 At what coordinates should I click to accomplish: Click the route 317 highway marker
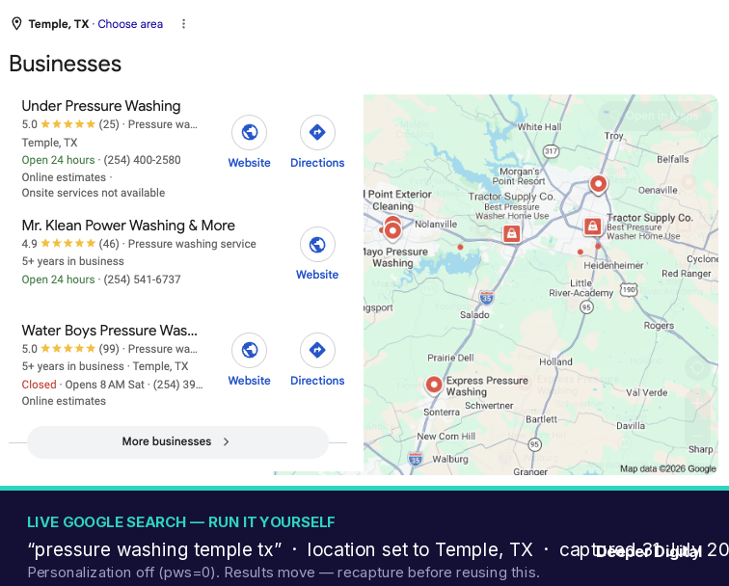(551, 151)
